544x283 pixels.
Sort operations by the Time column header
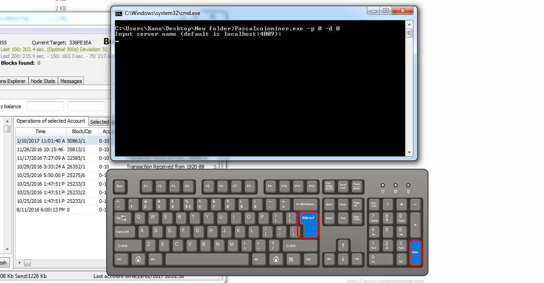pyautogui.click(x=40, y=131)
